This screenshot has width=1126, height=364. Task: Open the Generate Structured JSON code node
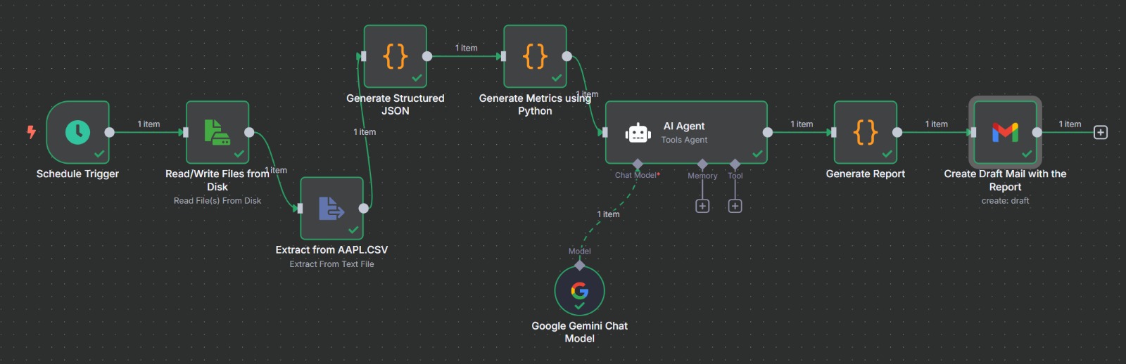(396, 56)
